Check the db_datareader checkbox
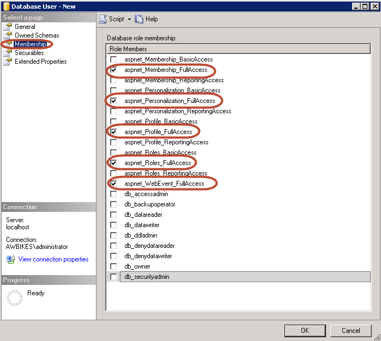381x341 pixels. [113, 215]
